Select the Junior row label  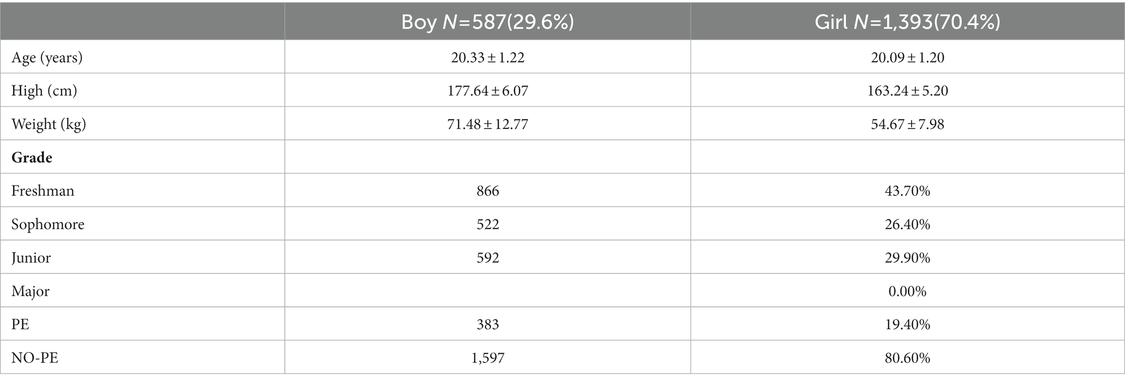pos(31,258)
